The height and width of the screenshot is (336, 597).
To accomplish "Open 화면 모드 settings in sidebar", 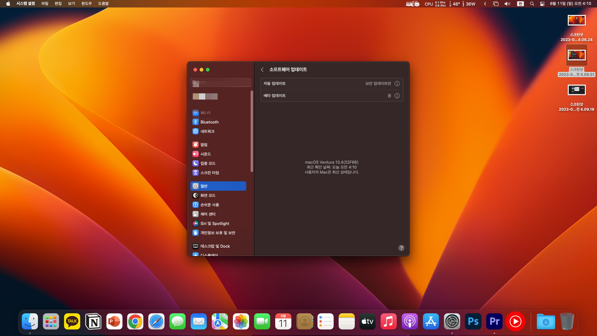I will pyautogui.click(x=218, y=195).
